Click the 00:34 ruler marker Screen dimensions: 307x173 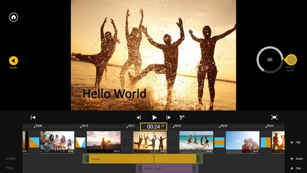[270, 126]
